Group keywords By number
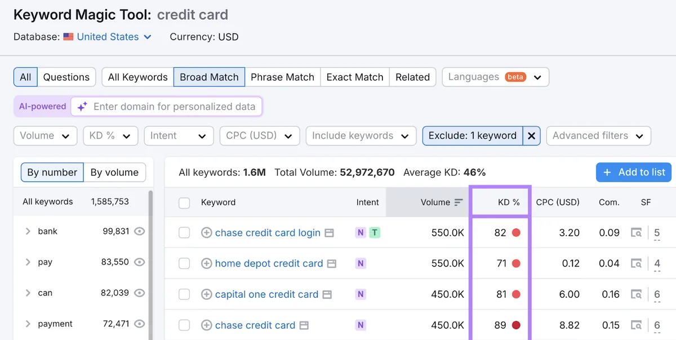Screen dimensions: 676x340 pyautogui.click(x=52, y=173)
